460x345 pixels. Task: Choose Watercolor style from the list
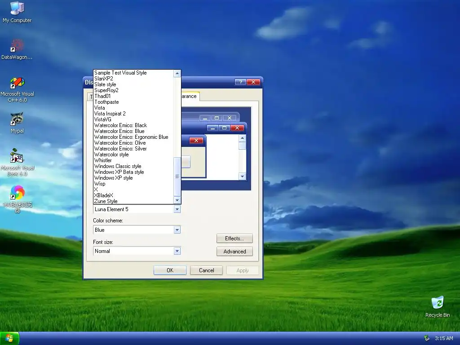(133, 155)
